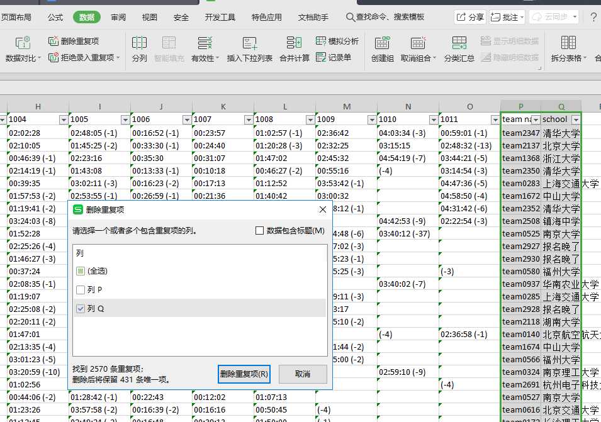Open filter dropdown for column 1006

[187, 120]
